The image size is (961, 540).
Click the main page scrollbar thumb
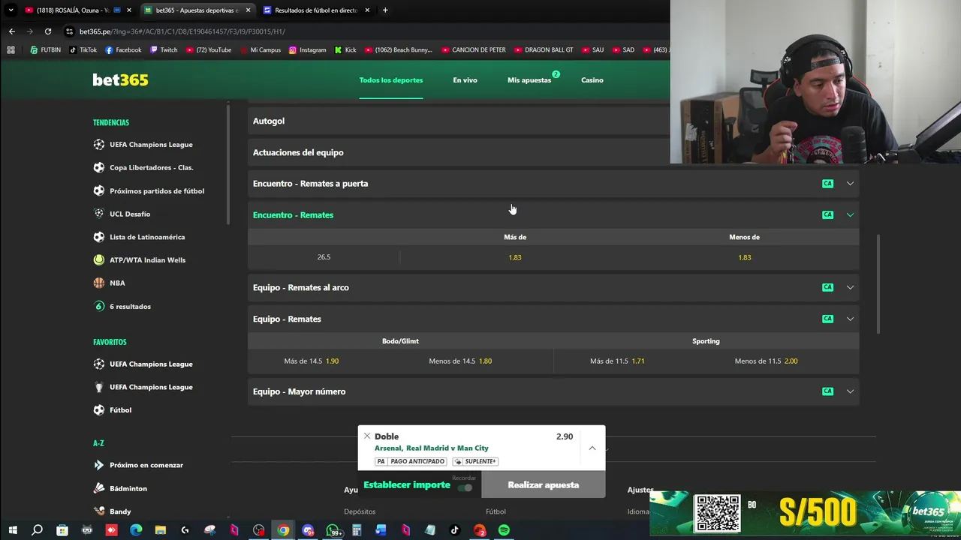tap(878, 284)
